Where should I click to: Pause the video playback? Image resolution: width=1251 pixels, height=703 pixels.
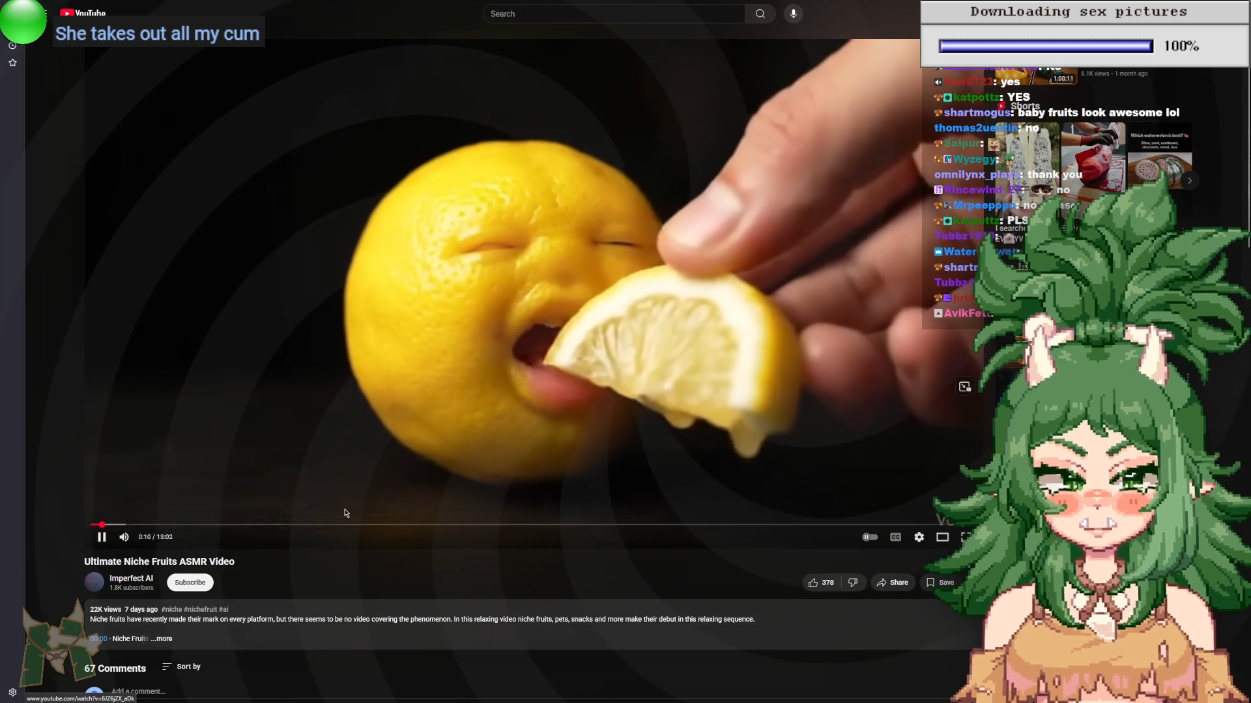(x=102, y=537)
